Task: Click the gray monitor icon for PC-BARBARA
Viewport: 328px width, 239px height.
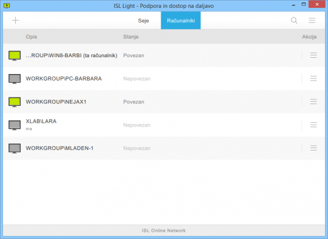Action: coord(14,79)
